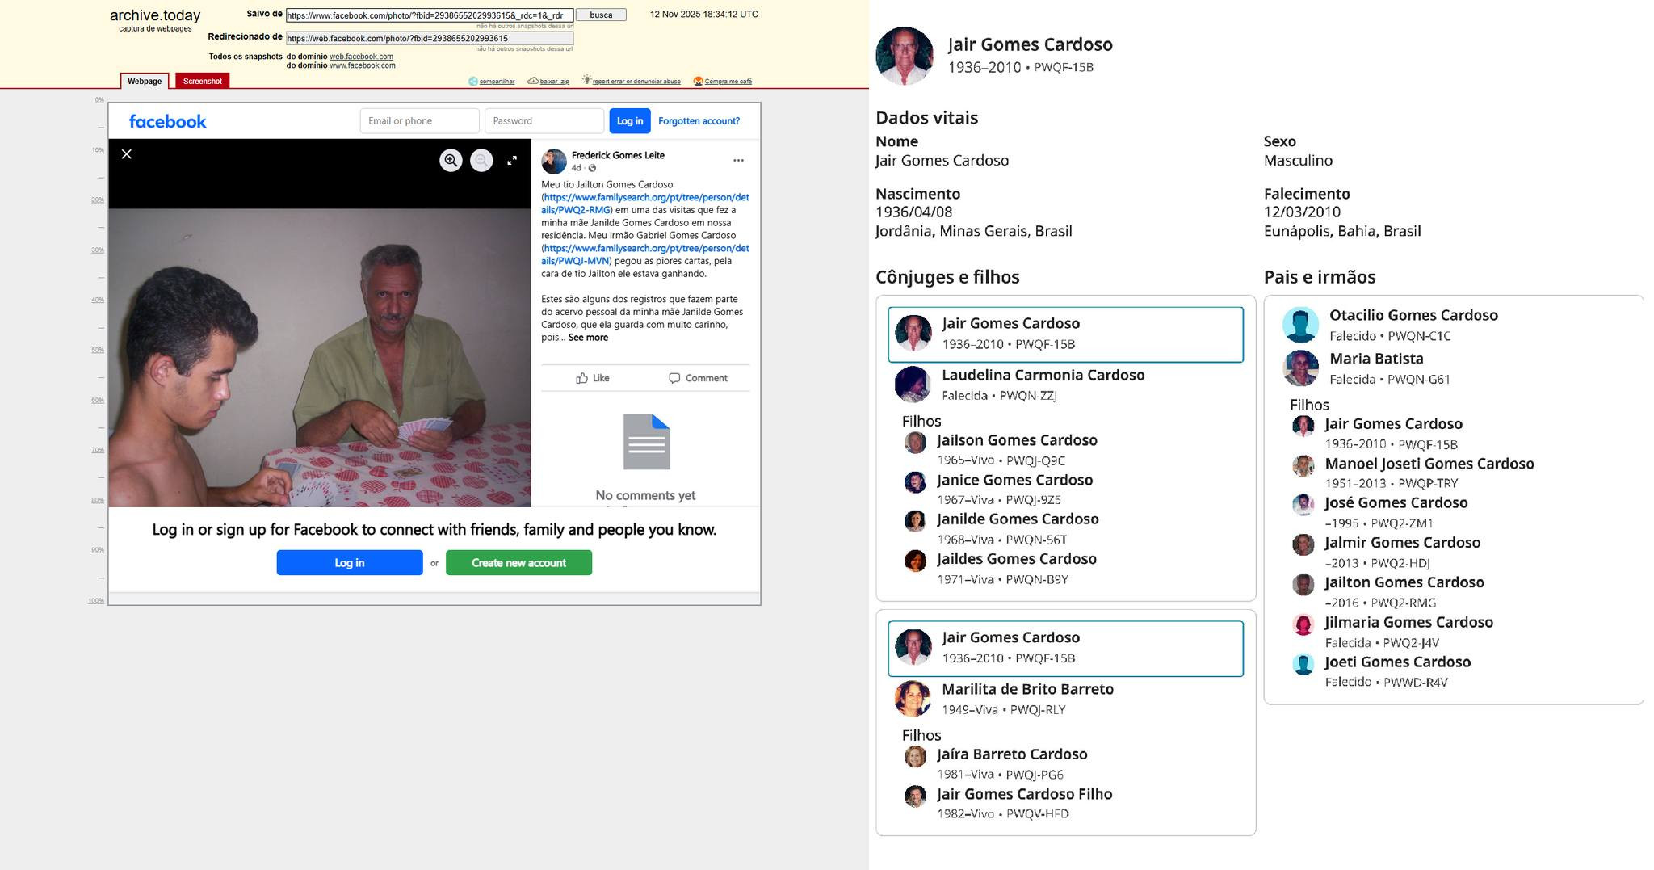Enter fullscreen mode for the photo

pos(512,161)
